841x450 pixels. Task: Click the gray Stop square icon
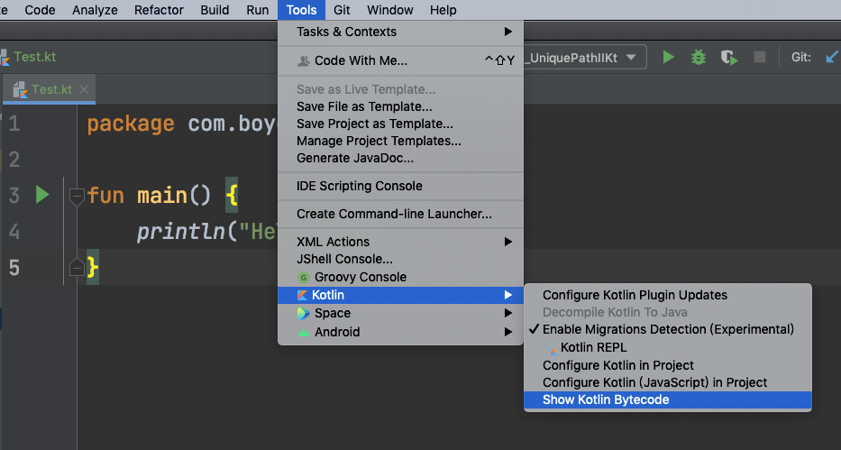tap(760, 58)
